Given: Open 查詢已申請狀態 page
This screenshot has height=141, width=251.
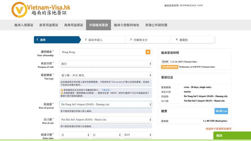Looking at the screenshot, I should [x=156, y=25].
